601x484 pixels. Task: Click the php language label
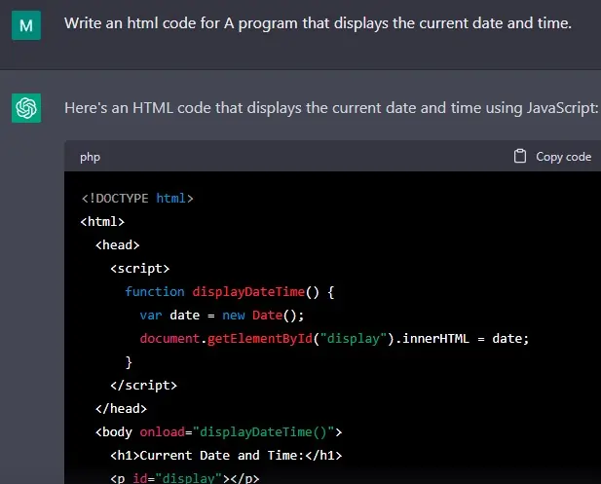[90, 157]
